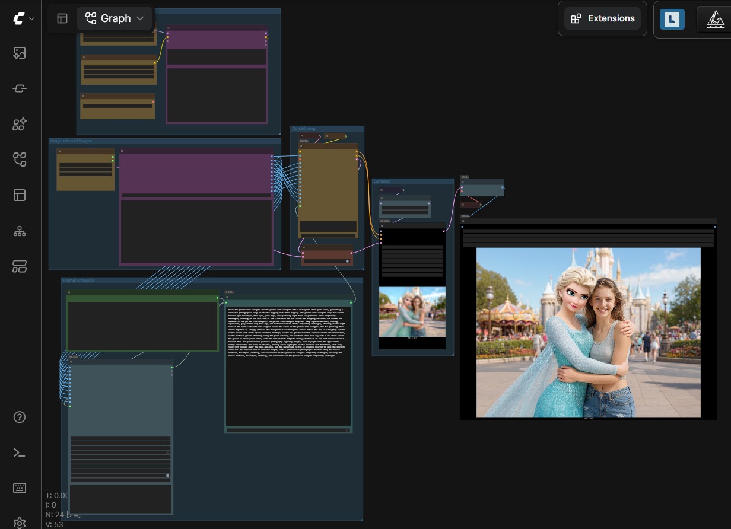This screenshot has width=731, height=529.
Task: Open the stacked-panels sidebar icon
Action: (x=20, y=266)
